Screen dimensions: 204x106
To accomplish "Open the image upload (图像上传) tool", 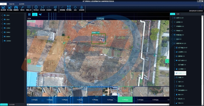I will point(29,8).
